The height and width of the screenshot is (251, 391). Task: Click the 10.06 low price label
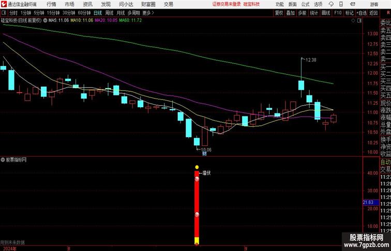pos(206,149)
